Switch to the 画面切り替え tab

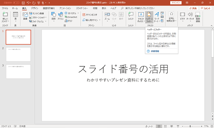(49, 8)
